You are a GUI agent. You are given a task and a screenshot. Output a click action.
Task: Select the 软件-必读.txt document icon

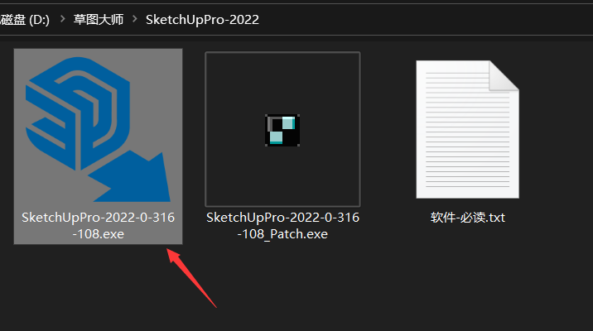coord(467,129)
